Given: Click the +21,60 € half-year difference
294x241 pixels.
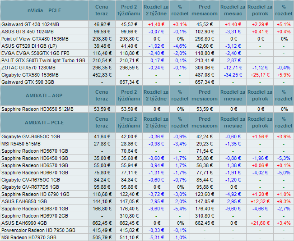Looking at the screenshot, I should tap(260, 223).
